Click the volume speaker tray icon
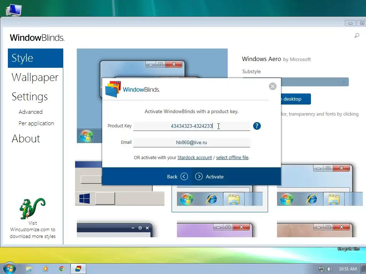This screenshot has width=366, height=274. coord(330,269)
